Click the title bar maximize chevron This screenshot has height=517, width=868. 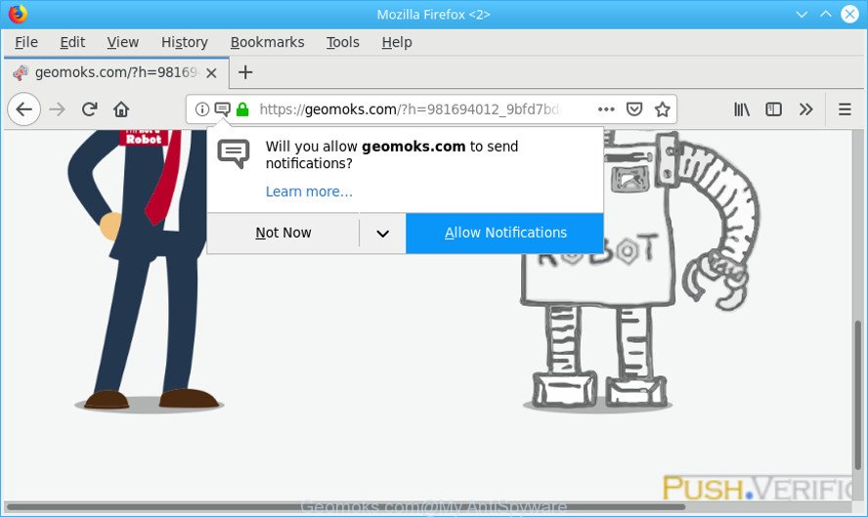pos(825,15)
